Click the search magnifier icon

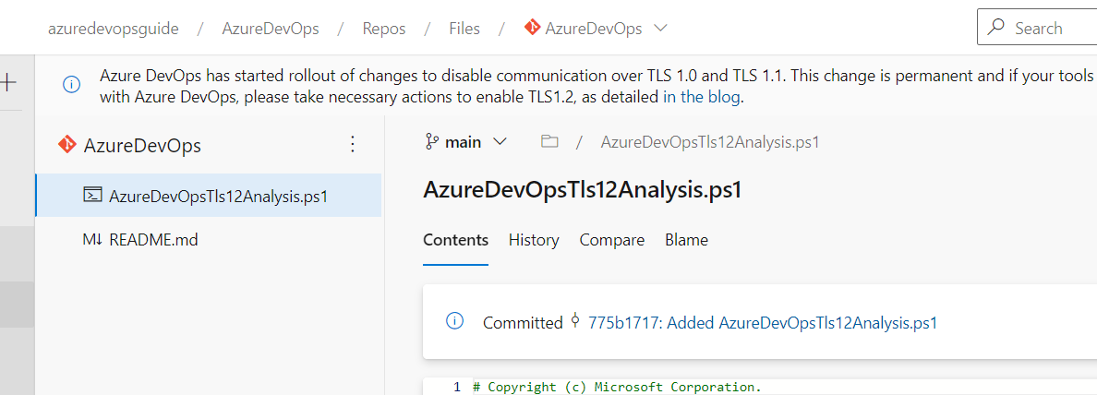pos(996,28)
